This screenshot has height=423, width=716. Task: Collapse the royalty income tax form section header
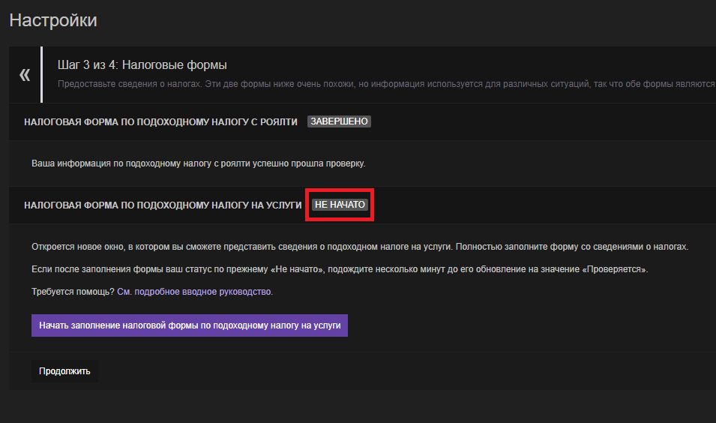(x=160, y=121)
